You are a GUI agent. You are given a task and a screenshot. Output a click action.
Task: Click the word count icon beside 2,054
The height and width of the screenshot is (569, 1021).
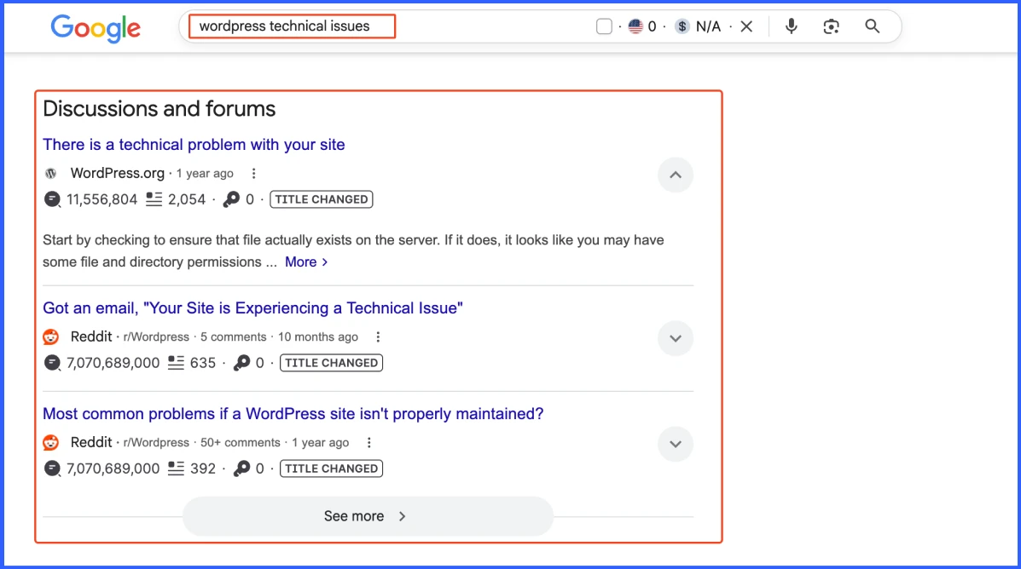point(154,199)
